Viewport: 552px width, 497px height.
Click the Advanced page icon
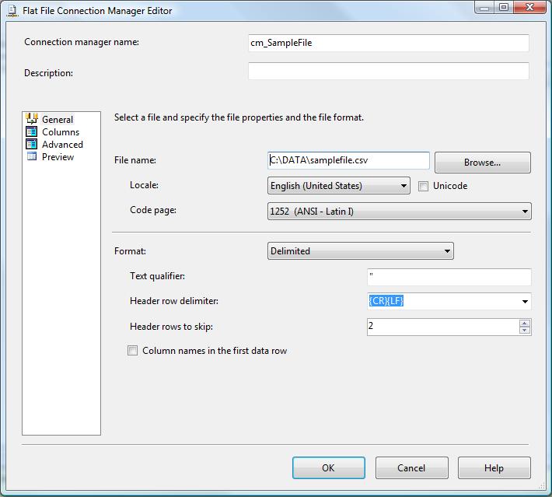click(32, 144)
